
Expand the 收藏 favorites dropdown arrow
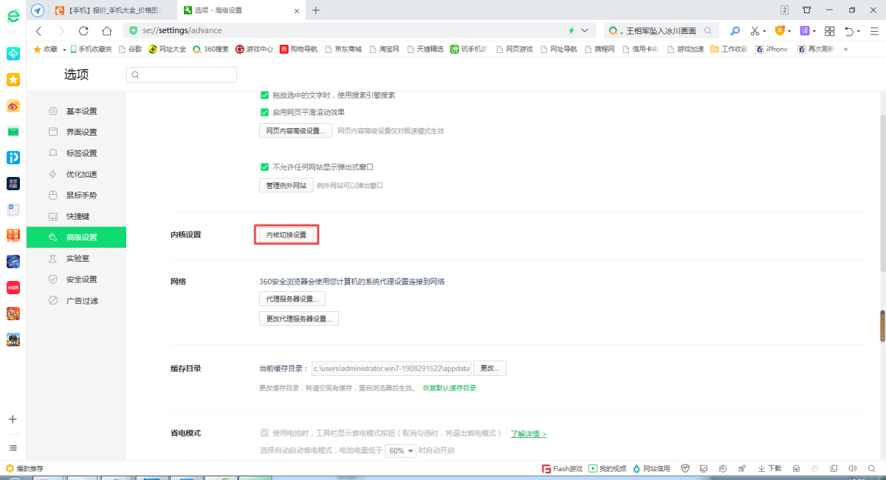(x=64, y=49)
